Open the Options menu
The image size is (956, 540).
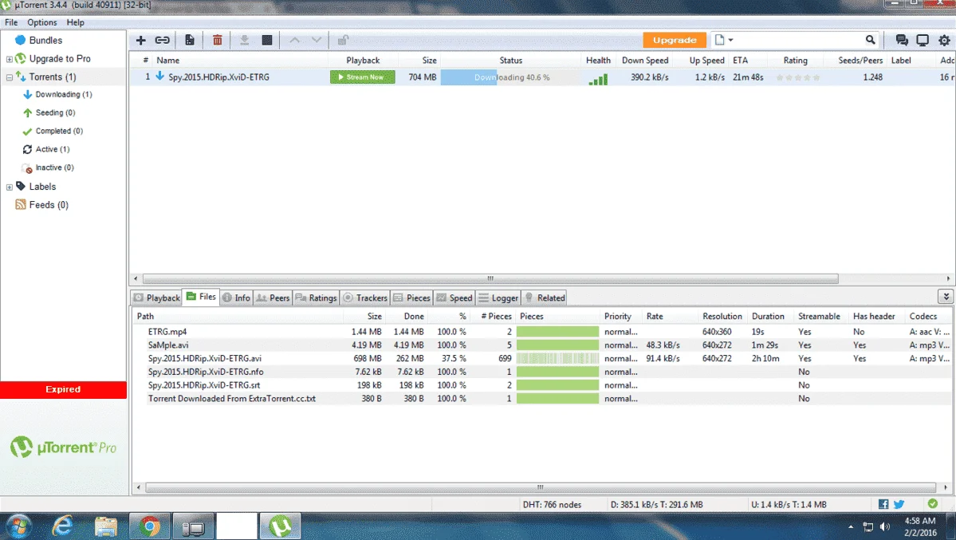tap(42, 22)
